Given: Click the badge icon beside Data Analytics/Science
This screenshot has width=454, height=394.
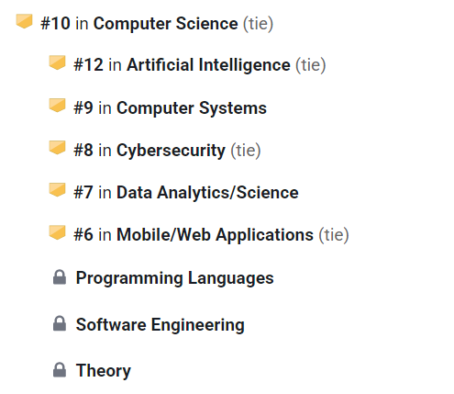Looking at the screenshot, I should [57, 190].
